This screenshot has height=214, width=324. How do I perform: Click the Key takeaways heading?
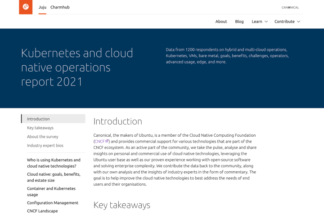[x=121, y=205]
